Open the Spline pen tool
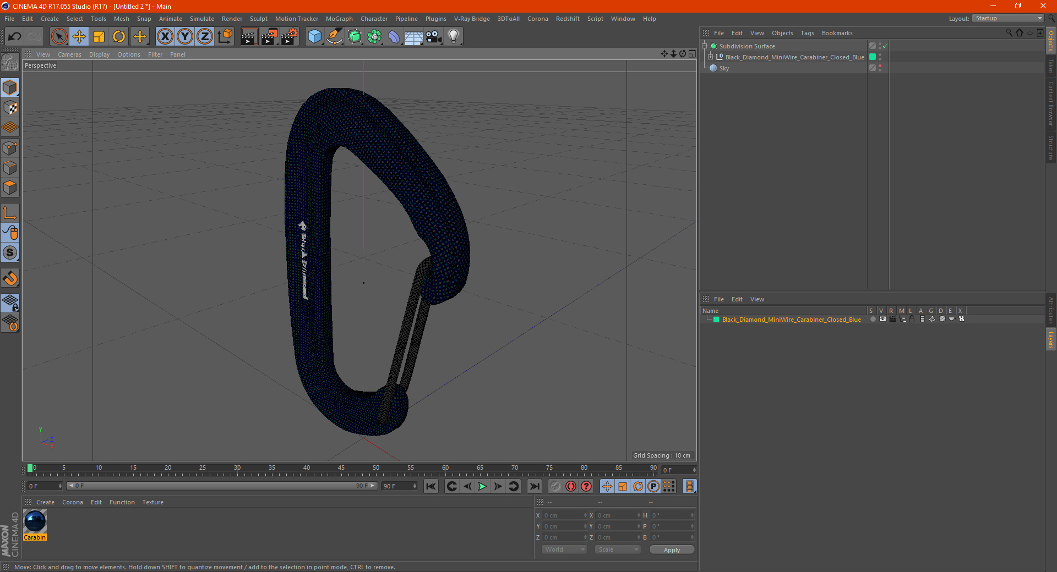The image size is (1057, 572). (334, 37)
